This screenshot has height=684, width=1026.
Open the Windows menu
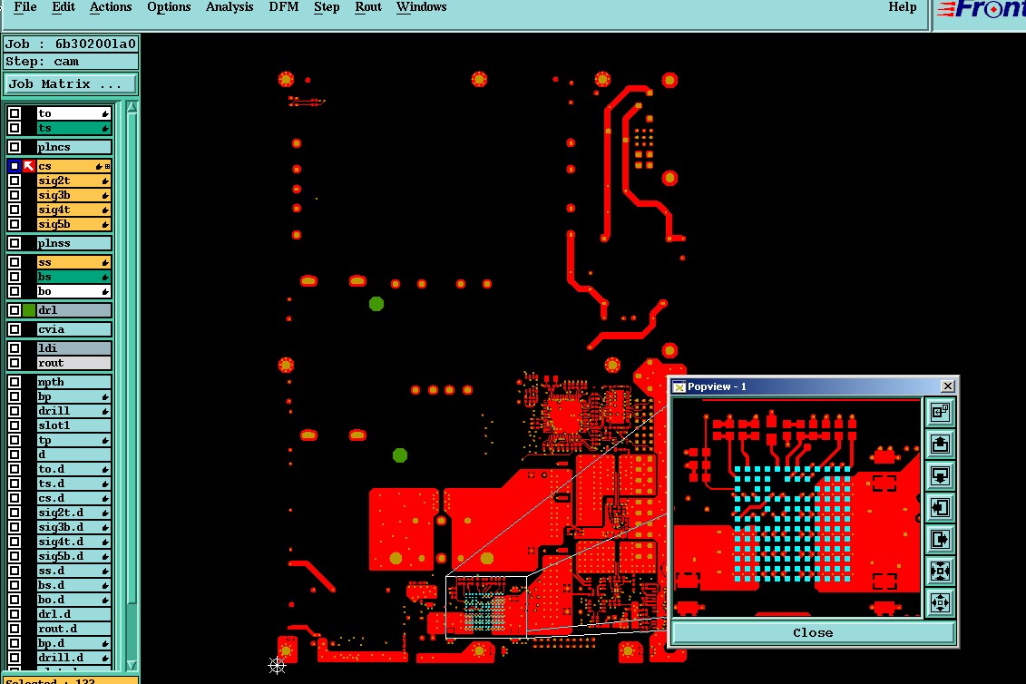coord(422,7)
